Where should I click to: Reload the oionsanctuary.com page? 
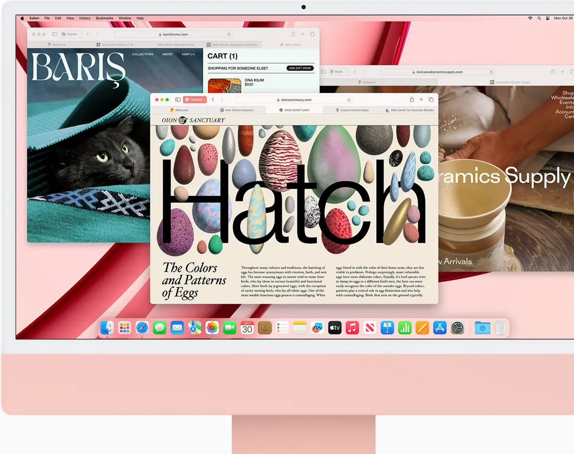(349, 100)
